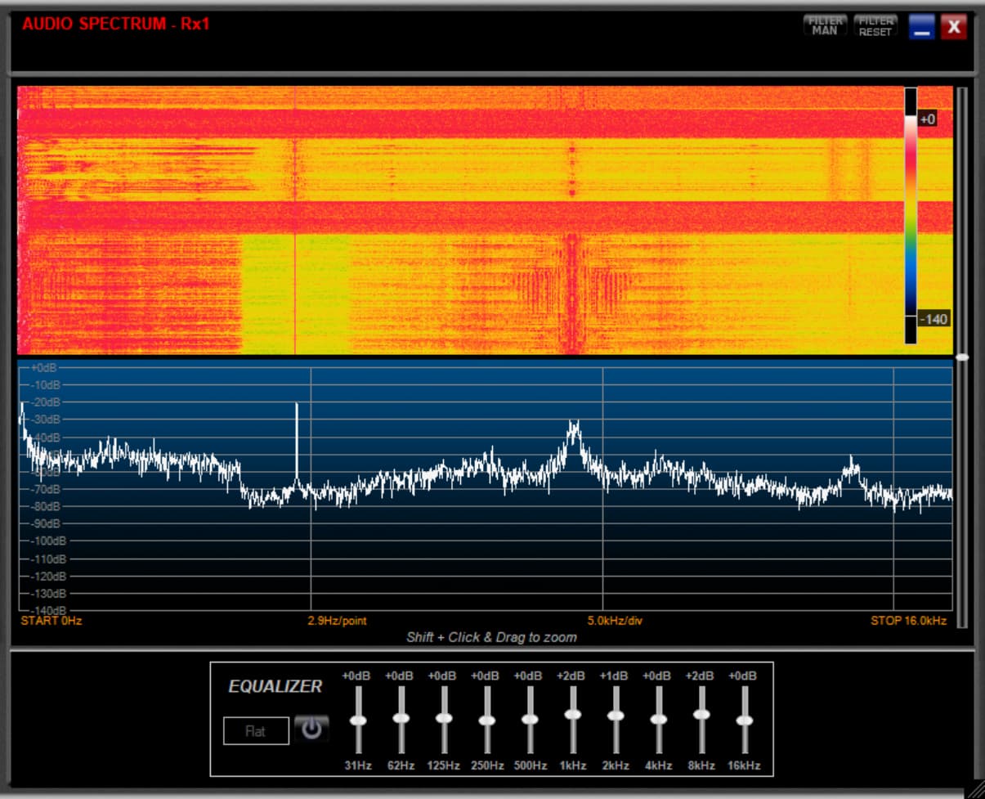Click the vertical splitter handle on right edge
Screen dimensions: 985x799
pyautogui.click(x=963, y=357)
